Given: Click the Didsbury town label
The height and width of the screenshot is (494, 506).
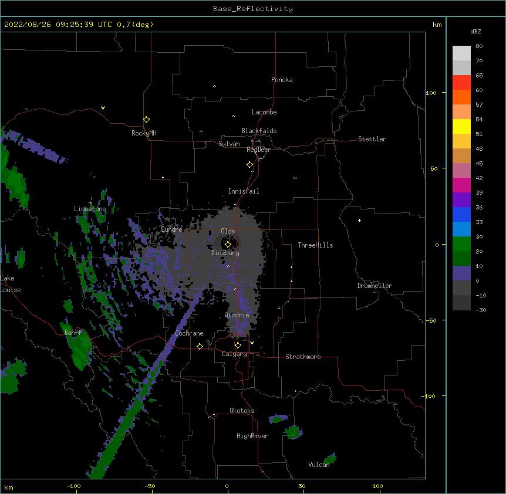Looking at the screenshot, I should click(225, 253).
